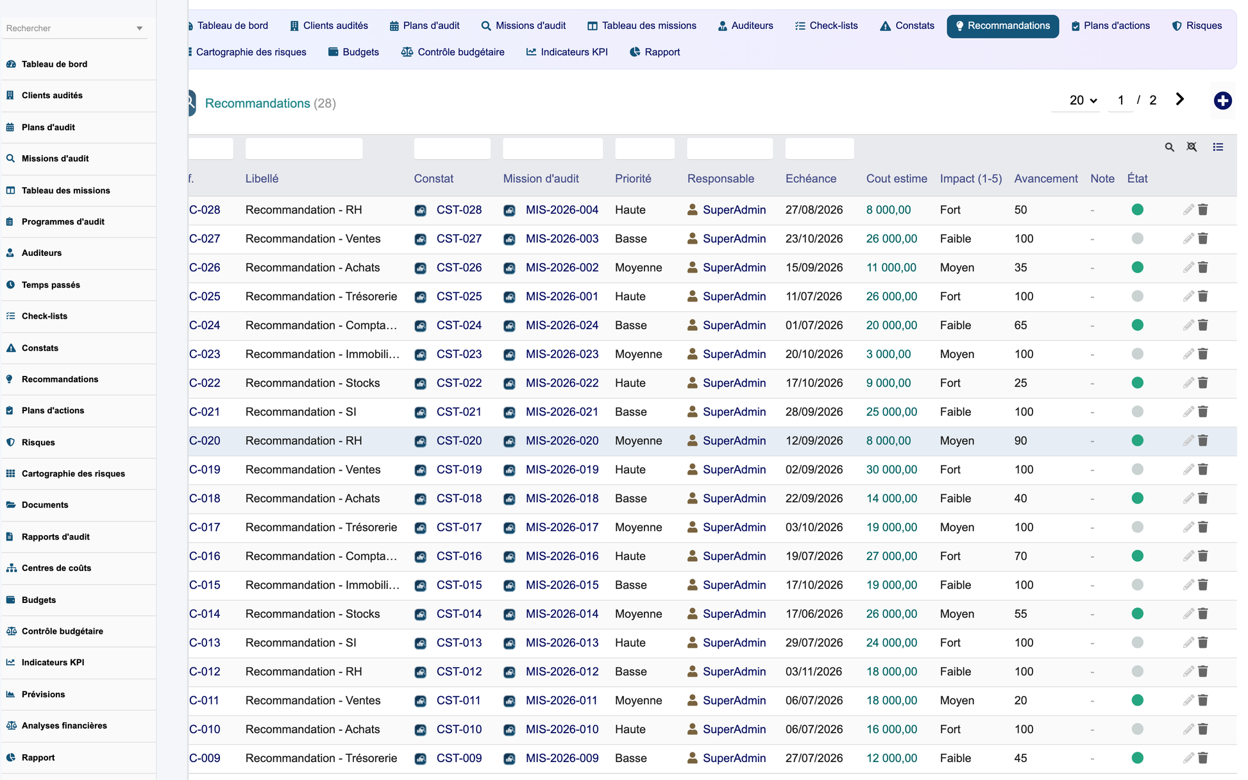Open the Rechercher dropdown arrow in sidebar
The height and width of the screenshot is (780, 1248).
click(x=139, y=28)
